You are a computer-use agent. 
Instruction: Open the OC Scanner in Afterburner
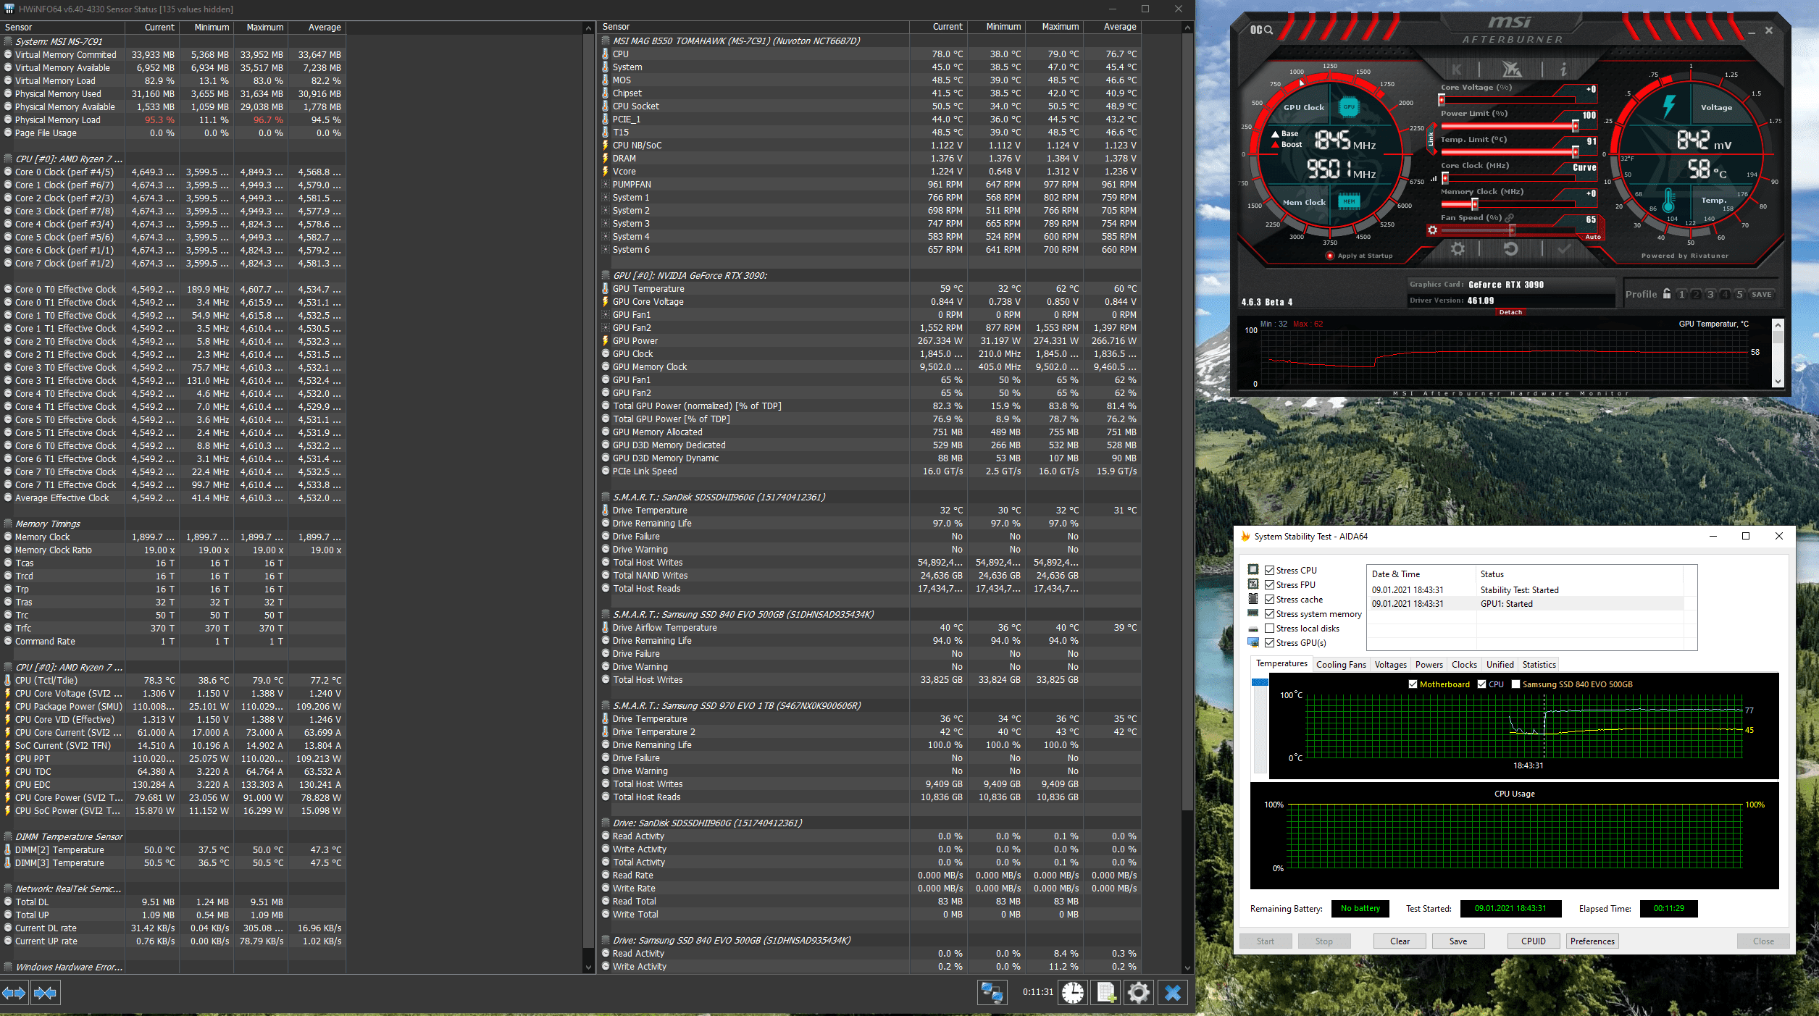tap(1261, 30)
